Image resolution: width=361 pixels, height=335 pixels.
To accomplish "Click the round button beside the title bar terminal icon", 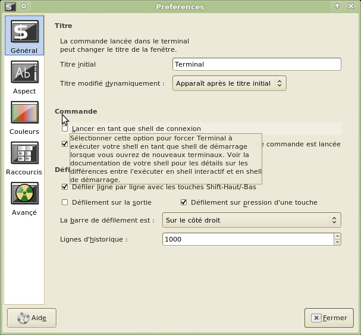I will [24, 7].
